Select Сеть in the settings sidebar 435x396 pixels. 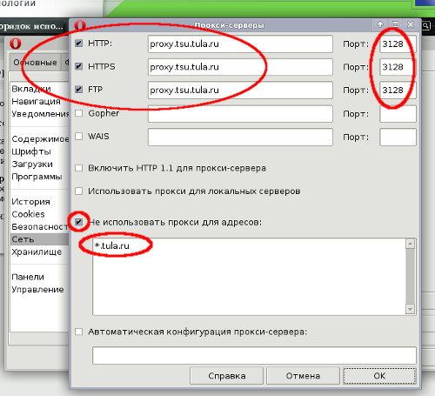point(39,239)
